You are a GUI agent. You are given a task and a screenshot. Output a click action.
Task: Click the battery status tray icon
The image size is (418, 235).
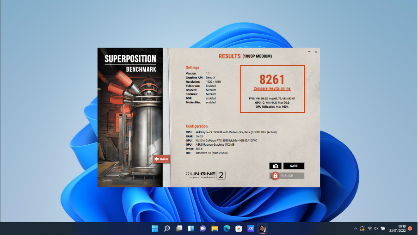(383, 229)
